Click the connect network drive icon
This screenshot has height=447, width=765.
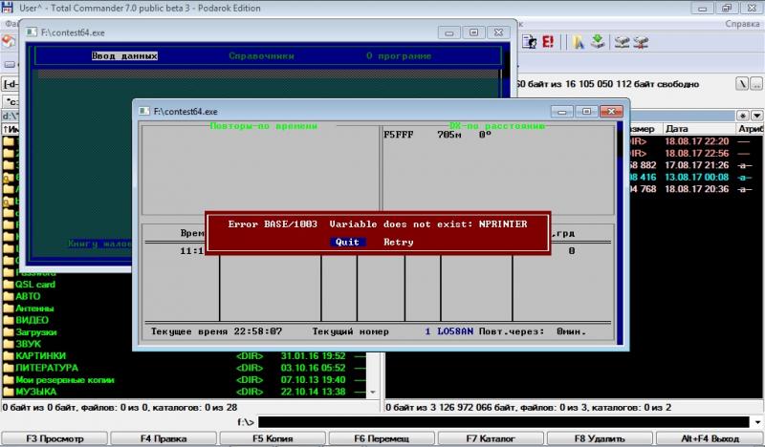click(x=622, y=42)
